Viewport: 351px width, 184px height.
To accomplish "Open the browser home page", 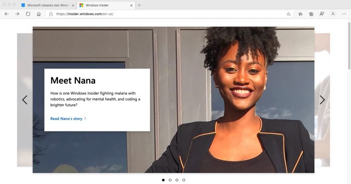I will [x=39, y=14].
